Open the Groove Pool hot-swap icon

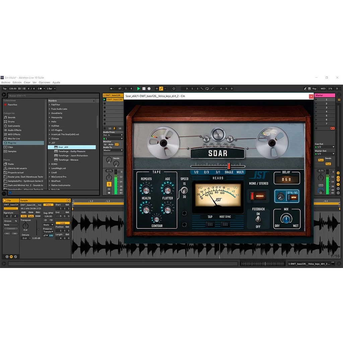(x=16, y=221)
